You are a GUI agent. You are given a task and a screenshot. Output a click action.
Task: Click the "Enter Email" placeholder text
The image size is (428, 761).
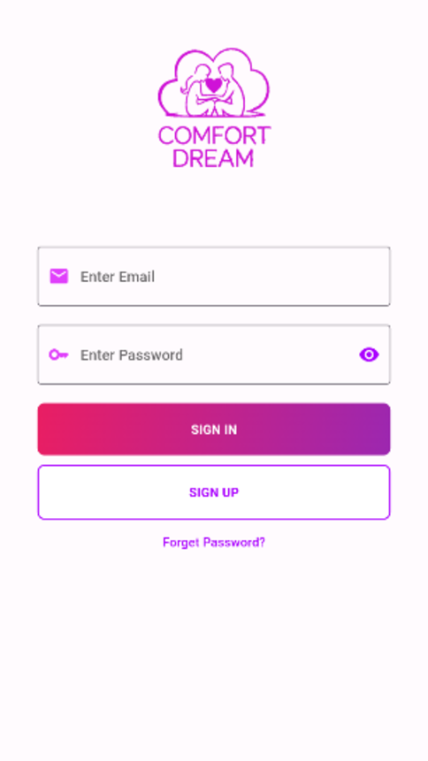[x=118, y=277]
